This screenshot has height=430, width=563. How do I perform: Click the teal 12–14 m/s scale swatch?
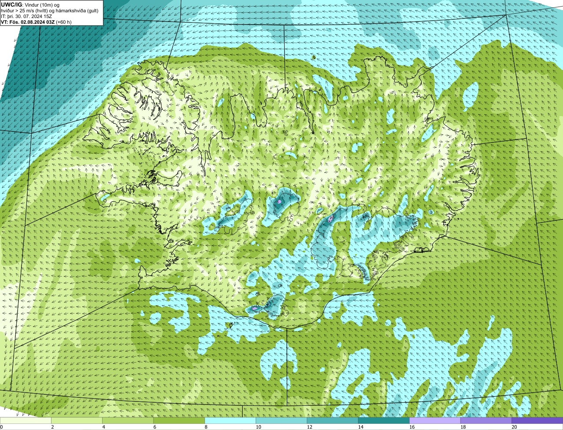333,421
